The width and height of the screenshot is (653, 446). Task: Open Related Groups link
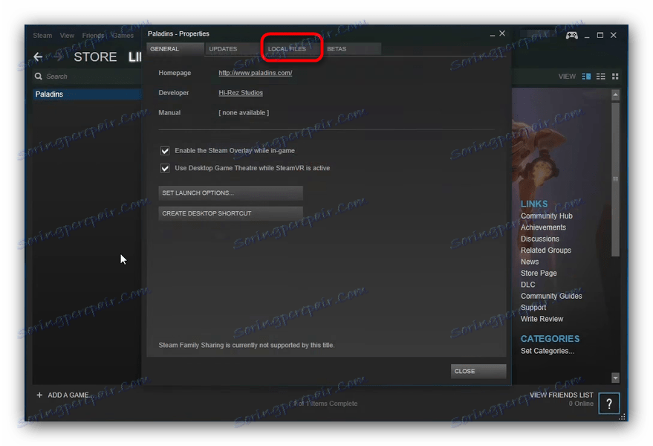(x=545, y=250)
